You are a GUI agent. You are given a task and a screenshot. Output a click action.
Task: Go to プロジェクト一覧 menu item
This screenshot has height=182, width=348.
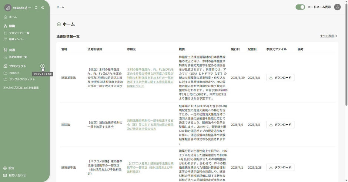(x=19, y=33)
